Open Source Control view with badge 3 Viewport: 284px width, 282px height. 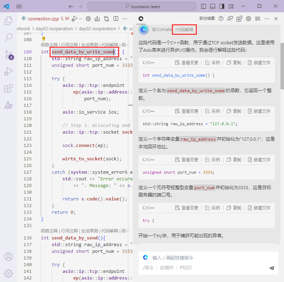9,55
